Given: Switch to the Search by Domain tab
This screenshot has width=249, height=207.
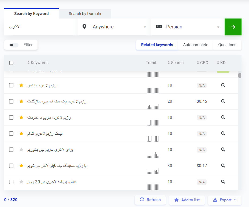Looking at the screenshot, I should pyautogui.click(x=85, y=13).
